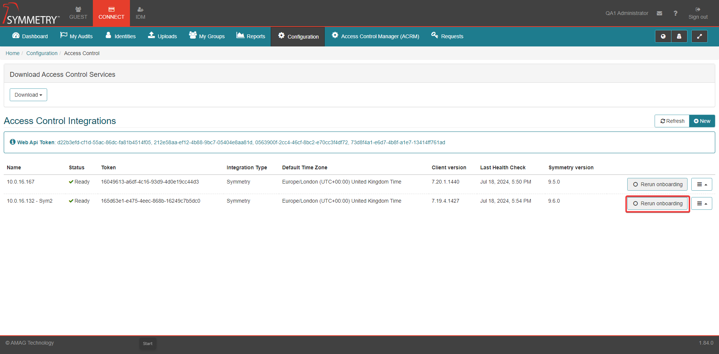The width and height of the screenshot is (719, 354).
Task: Click the lock icon button
Action: click(679, 36)
